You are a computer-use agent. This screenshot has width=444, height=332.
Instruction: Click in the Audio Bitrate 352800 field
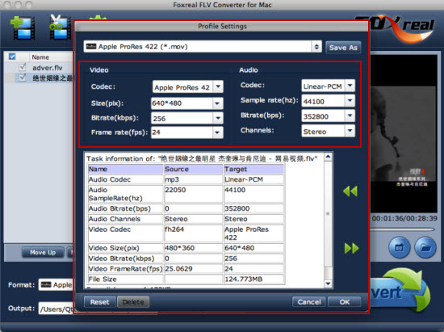click(324, 116)
